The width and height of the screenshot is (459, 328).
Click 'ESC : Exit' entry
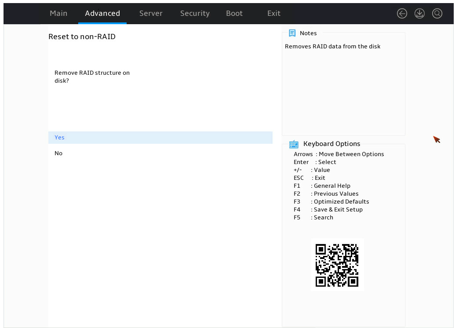point(310,178)
